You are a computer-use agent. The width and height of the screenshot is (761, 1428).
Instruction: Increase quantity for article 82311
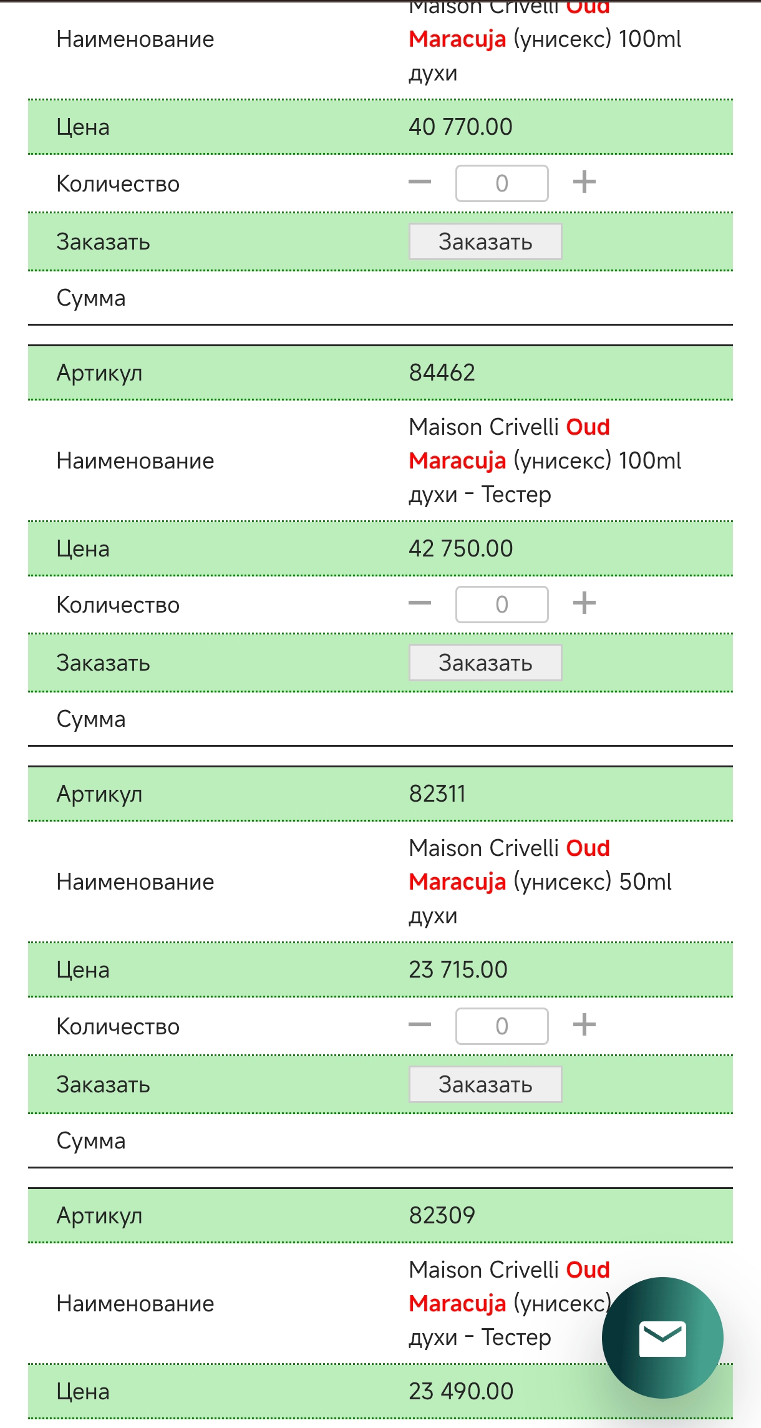click(584, 1026)
